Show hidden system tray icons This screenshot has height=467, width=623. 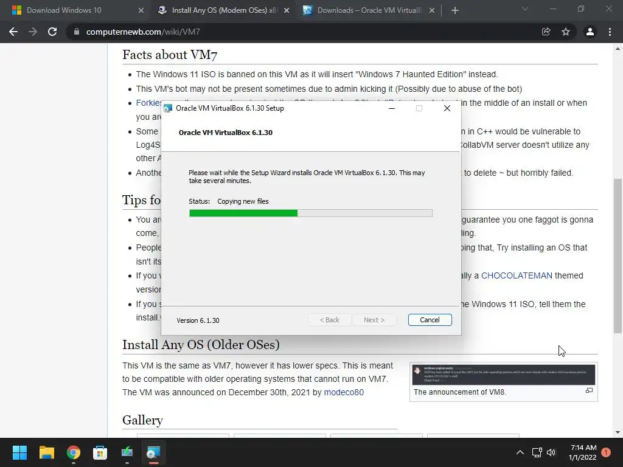520,452
